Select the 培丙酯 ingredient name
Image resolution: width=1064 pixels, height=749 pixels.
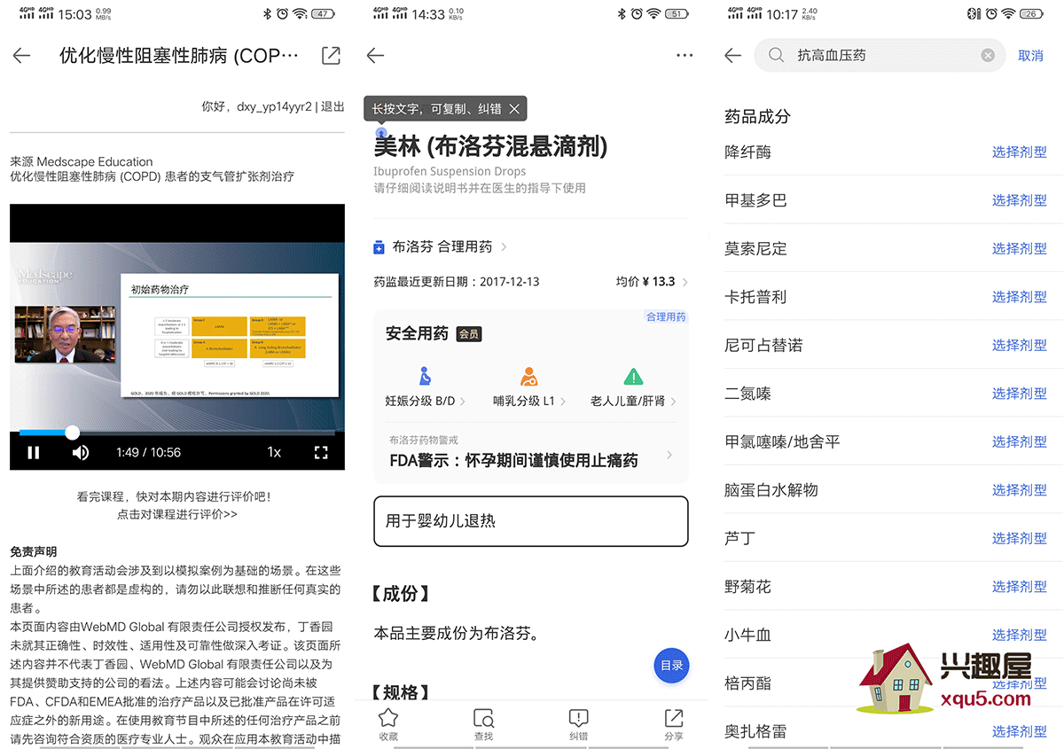[748, 683]
